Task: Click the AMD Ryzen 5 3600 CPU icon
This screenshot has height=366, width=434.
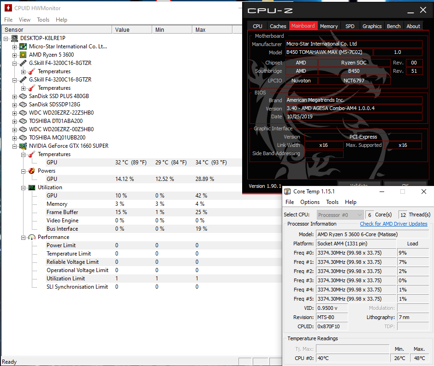Action: (x=23, y=55)
